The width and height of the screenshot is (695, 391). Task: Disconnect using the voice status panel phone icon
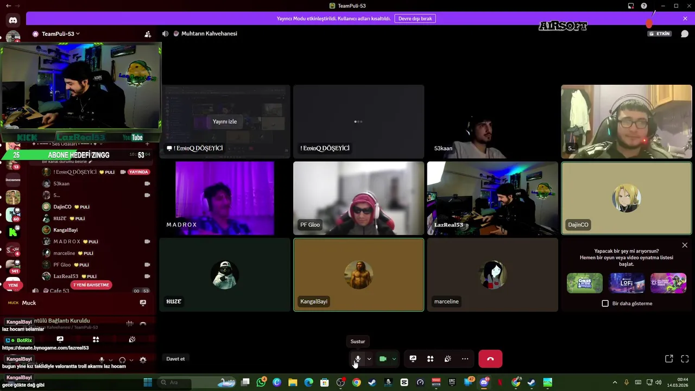click(143, 324)
